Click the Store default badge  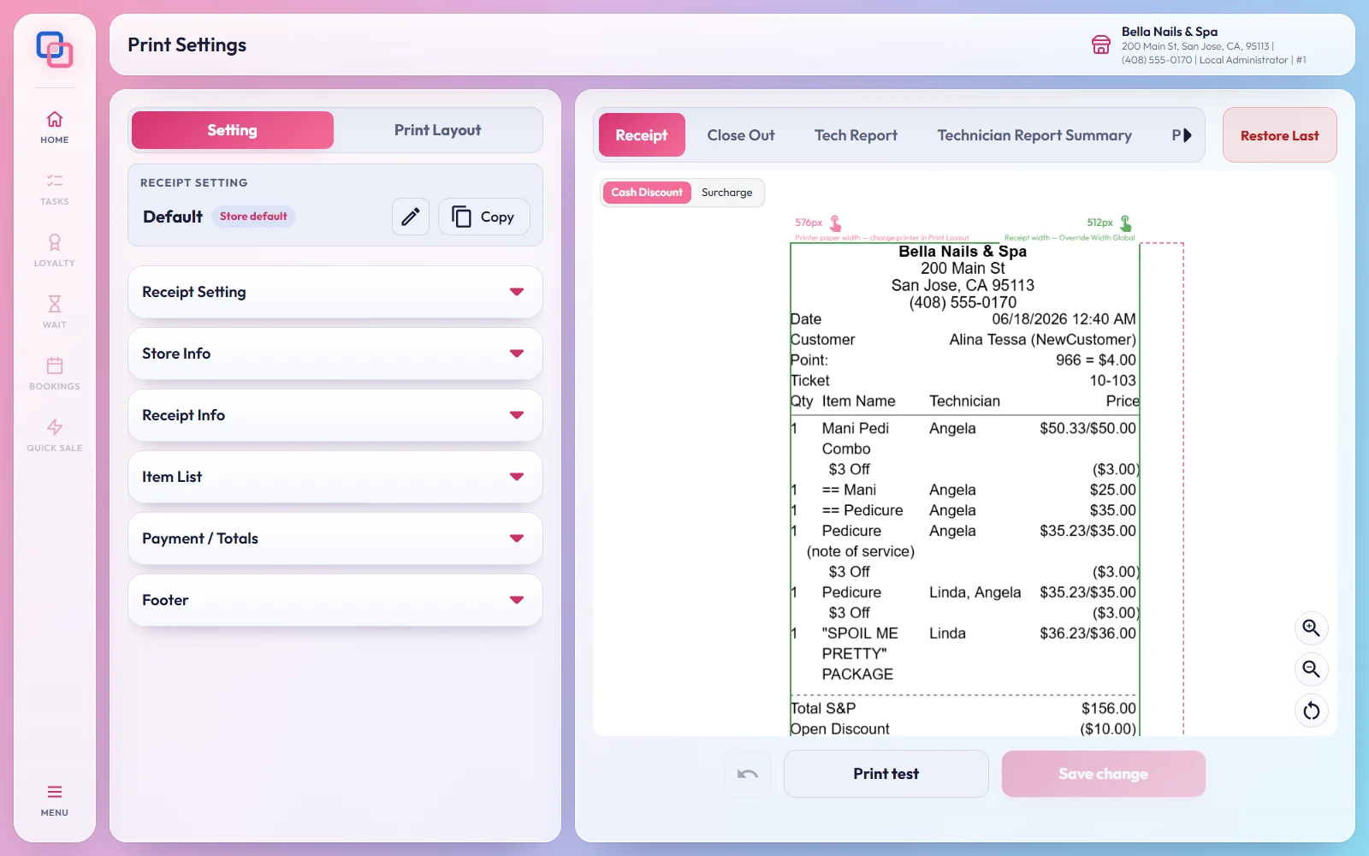(x=253, y=217)
